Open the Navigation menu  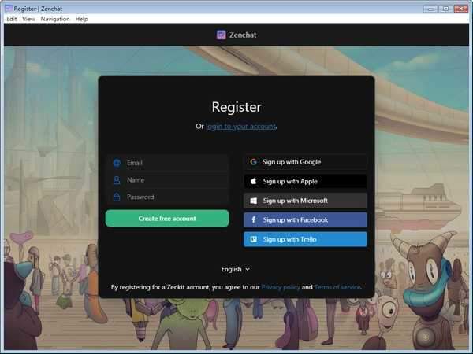(x=55, y=19)
